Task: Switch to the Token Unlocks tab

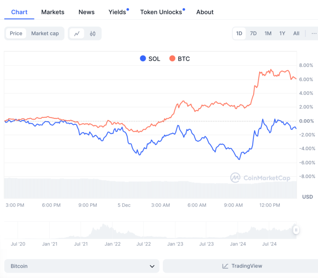Action: (161, 12)
